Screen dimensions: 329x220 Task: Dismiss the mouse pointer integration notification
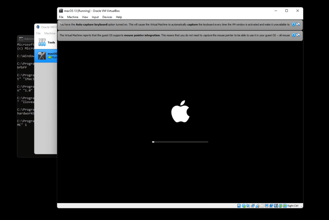(293, 35)
